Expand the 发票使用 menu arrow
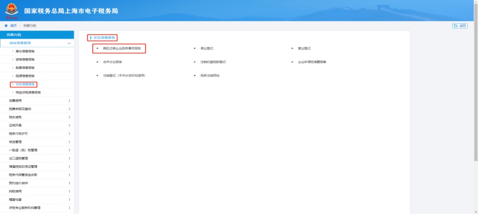478x214 pixels. (69, 101)
